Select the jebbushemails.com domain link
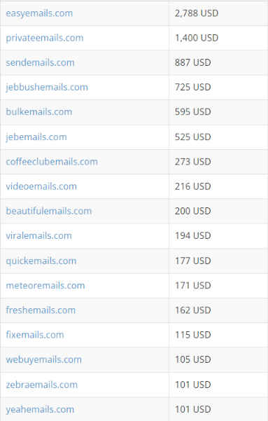Viewport: 268px width, 421px height. [x=47, y=88]
